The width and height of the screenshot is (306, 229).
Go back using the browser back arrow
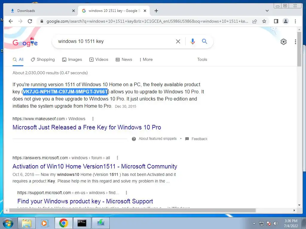click(11, 21)
